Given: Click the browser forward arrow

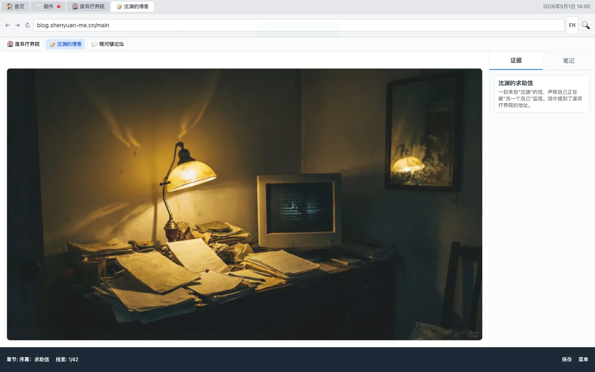Looking at the screenshot, I should click(18, 25).
